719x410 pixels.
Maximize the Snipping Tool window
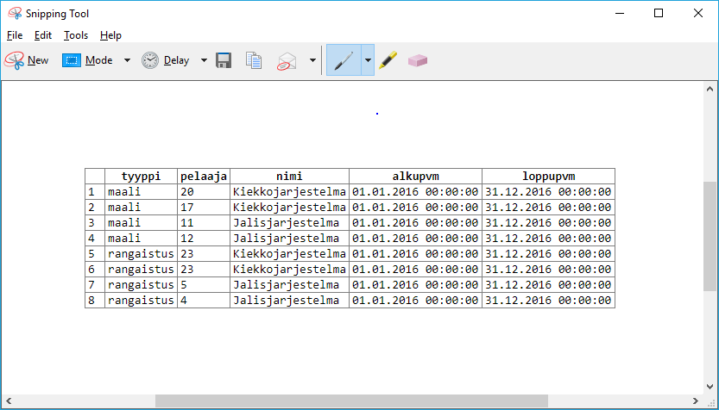click(659, 13)
